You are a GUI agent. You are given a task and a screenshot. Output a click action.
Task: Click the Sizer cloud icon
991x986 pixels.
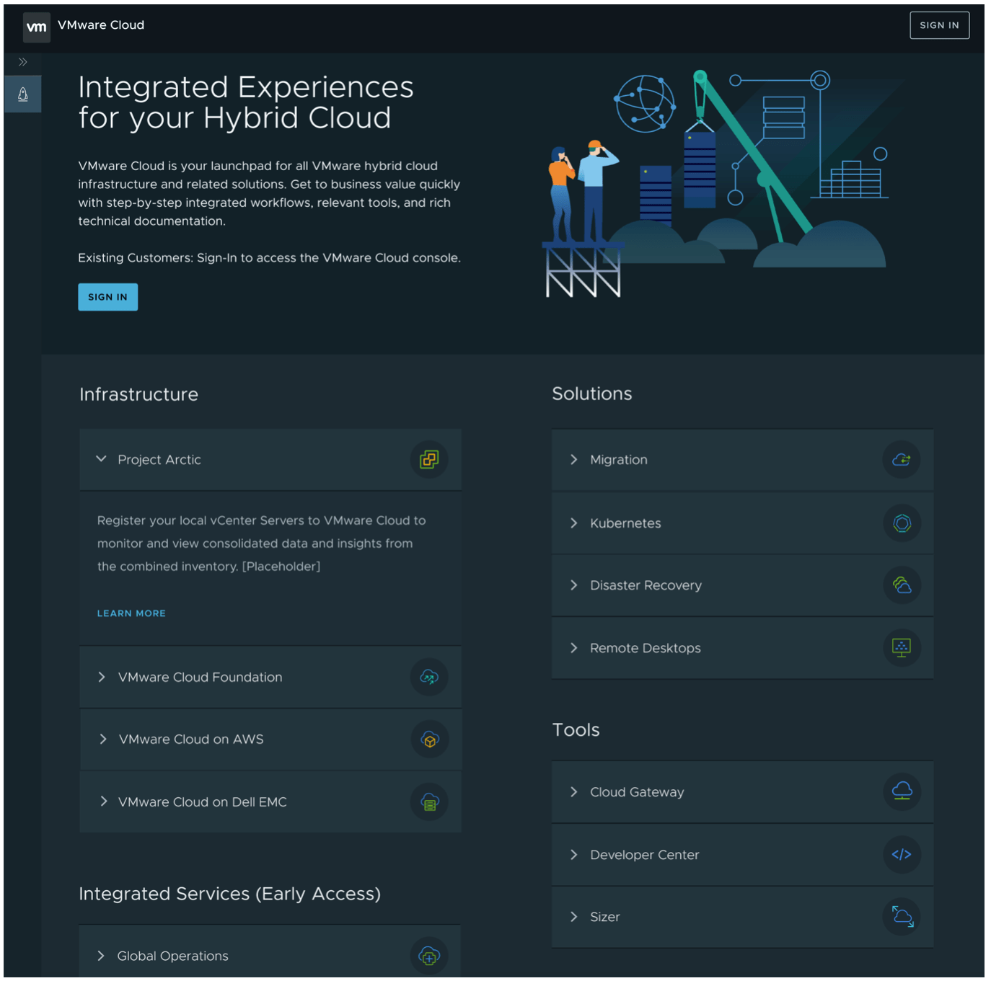click(902, 917)
